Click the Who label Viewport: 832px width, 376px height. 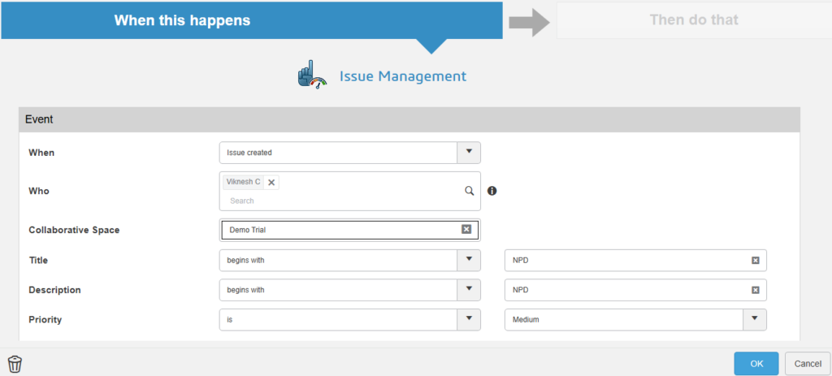(39, 191)
